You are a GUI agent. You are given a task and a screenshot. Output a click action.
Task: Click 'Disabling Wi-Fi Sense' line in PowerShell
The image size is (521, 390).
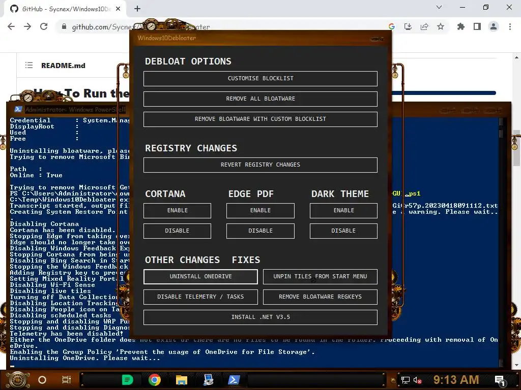click(52, 285)
